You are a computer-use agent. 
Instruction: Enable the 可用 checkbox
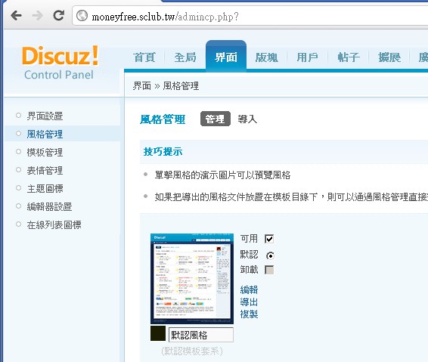click(269, 239)
